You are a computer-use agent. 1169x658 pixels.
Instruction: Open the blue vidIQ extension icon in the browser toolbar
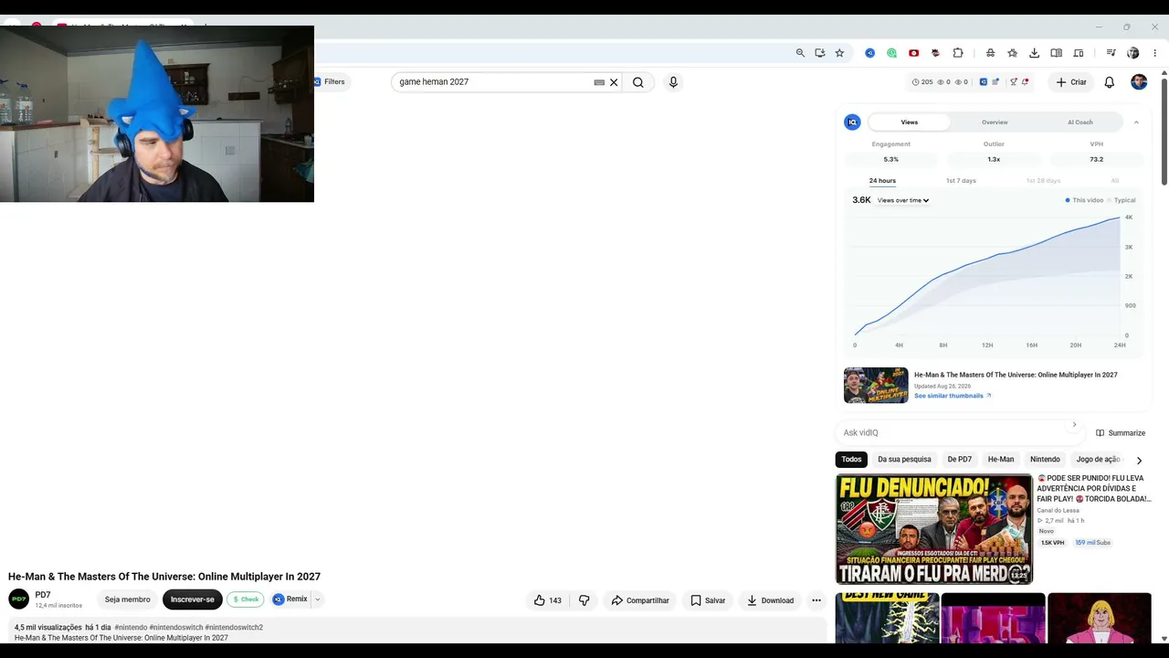(870, 53)
